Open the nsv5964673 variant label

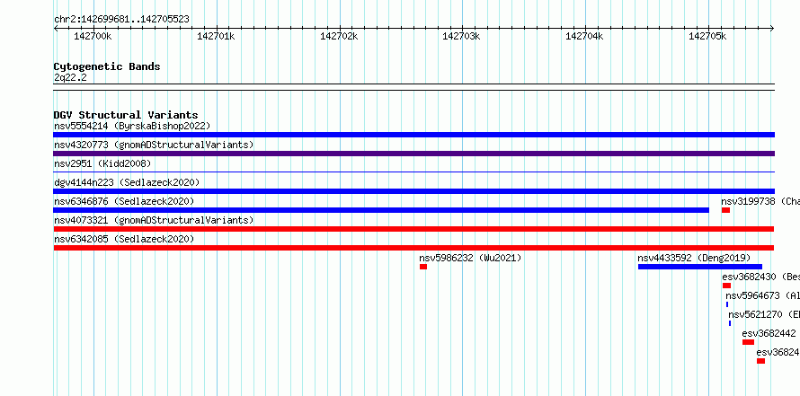tap(762, 295)
